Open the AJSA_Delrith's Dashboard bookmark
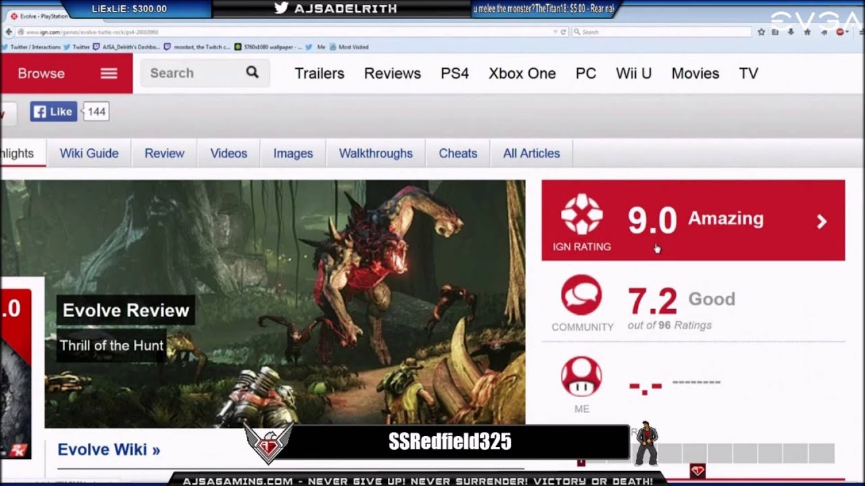The height and width of the screenshot is (486, 865). click(127, 47)
